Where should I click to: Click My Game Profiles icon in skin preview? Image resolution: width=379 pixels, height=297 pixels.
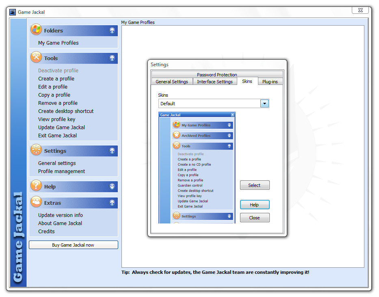176,125
